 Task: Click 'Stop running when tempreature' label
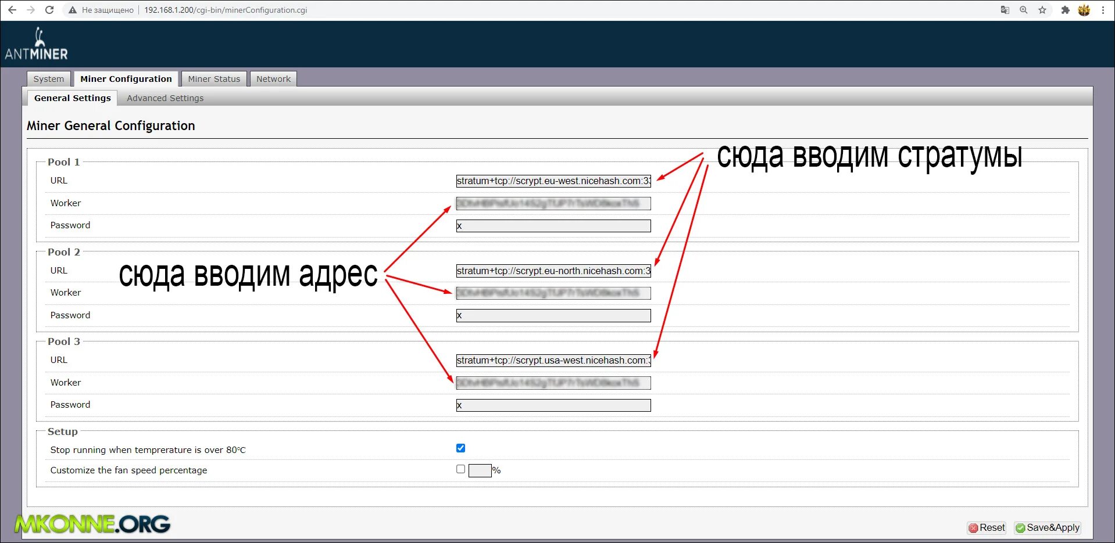[148, 450]
